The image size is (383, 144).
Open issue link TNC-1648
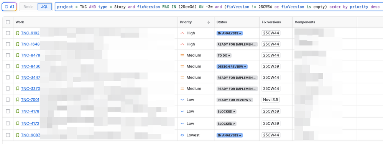click(x=30, y=44)
